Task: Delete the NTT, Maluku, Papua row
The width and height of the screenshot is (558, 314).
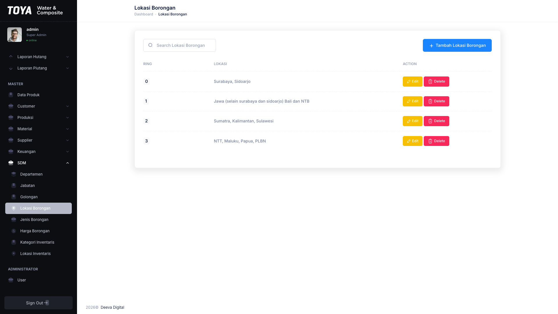Action: (x=436, y=141)
